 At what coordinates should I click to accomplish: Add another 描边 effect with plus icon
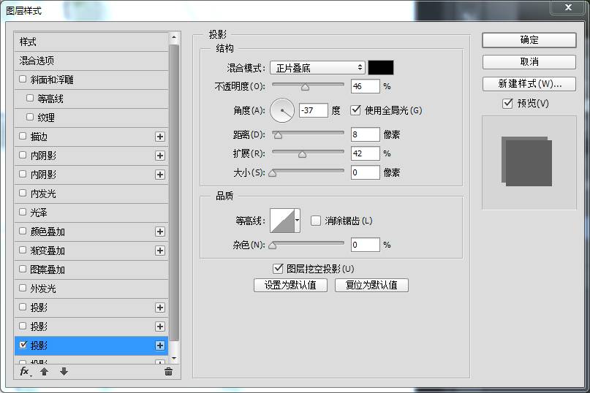point(160,137)
